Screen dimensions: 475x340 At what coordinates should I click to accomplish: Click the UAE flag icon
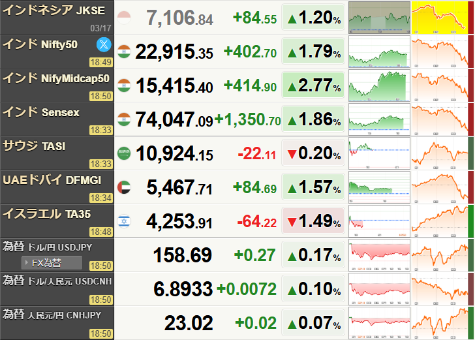124,187
